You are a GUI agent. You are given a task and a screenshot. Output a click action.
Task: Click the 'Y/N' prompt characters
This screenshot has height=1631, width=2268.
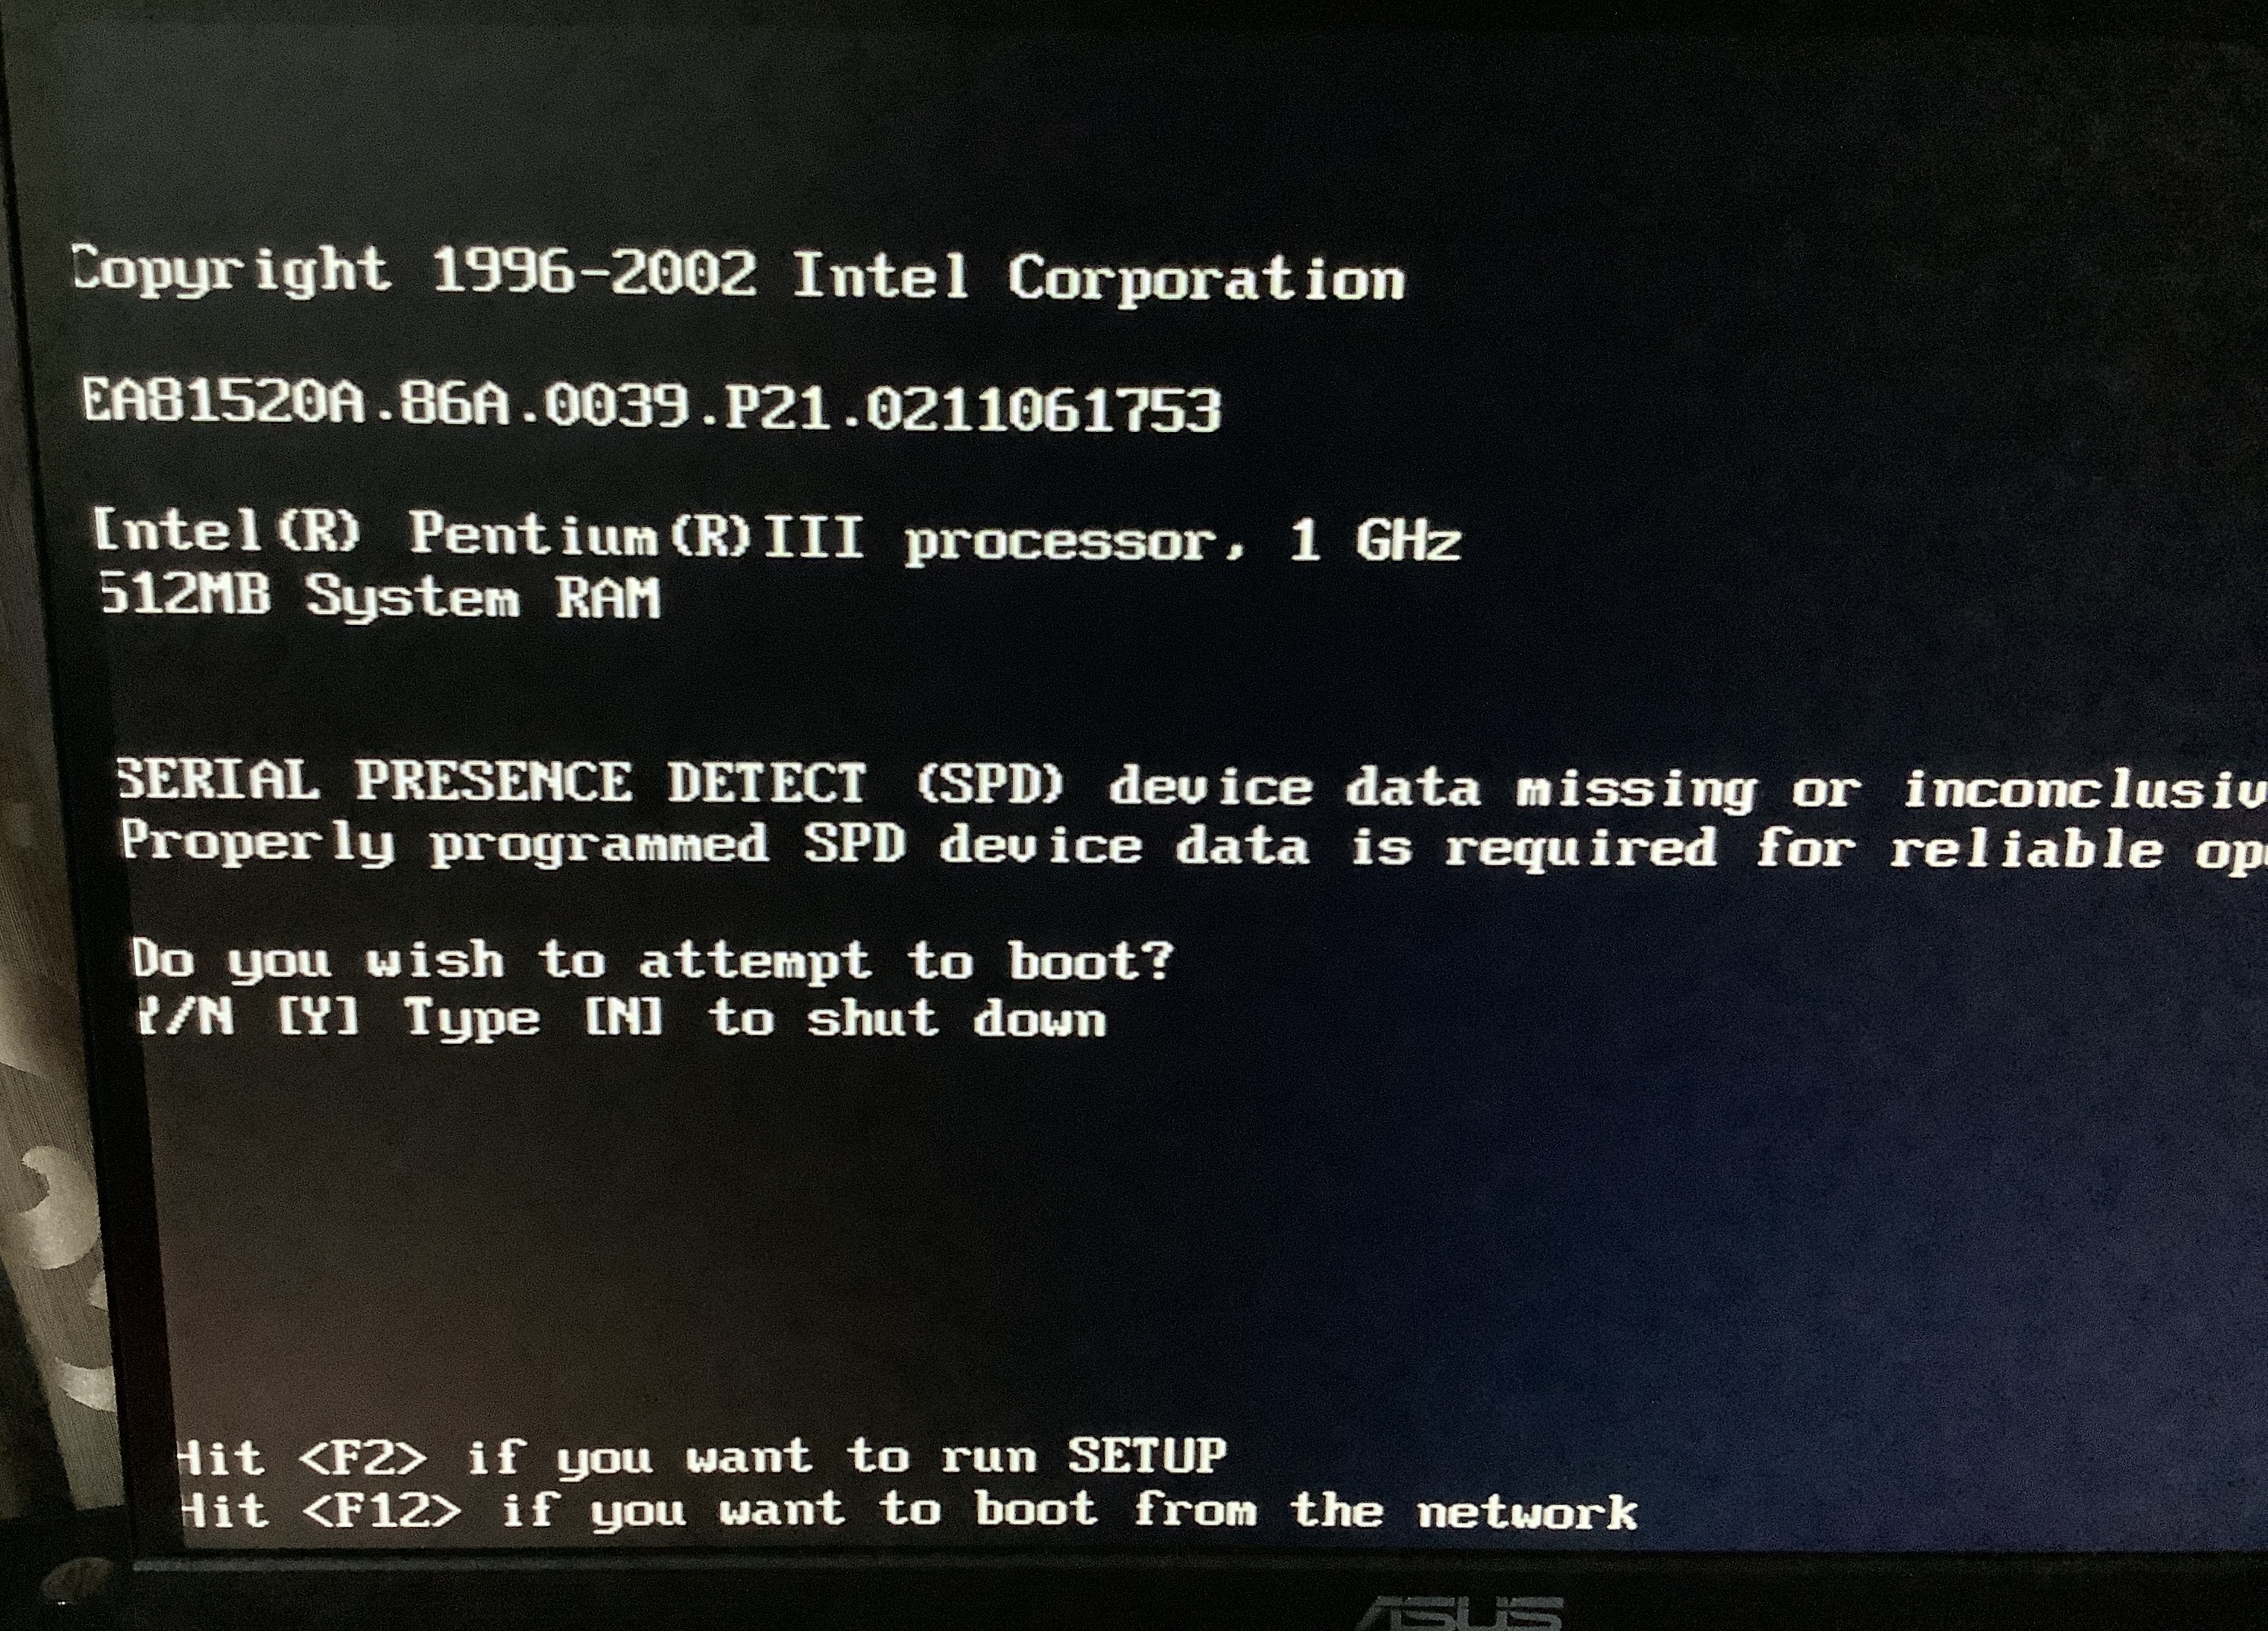tap(186, 1017)
